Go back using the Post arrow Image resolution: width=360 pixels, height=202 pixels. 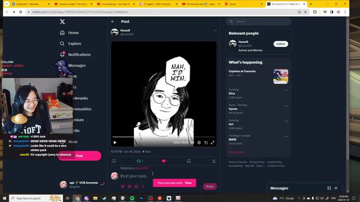tap(112, 21)
